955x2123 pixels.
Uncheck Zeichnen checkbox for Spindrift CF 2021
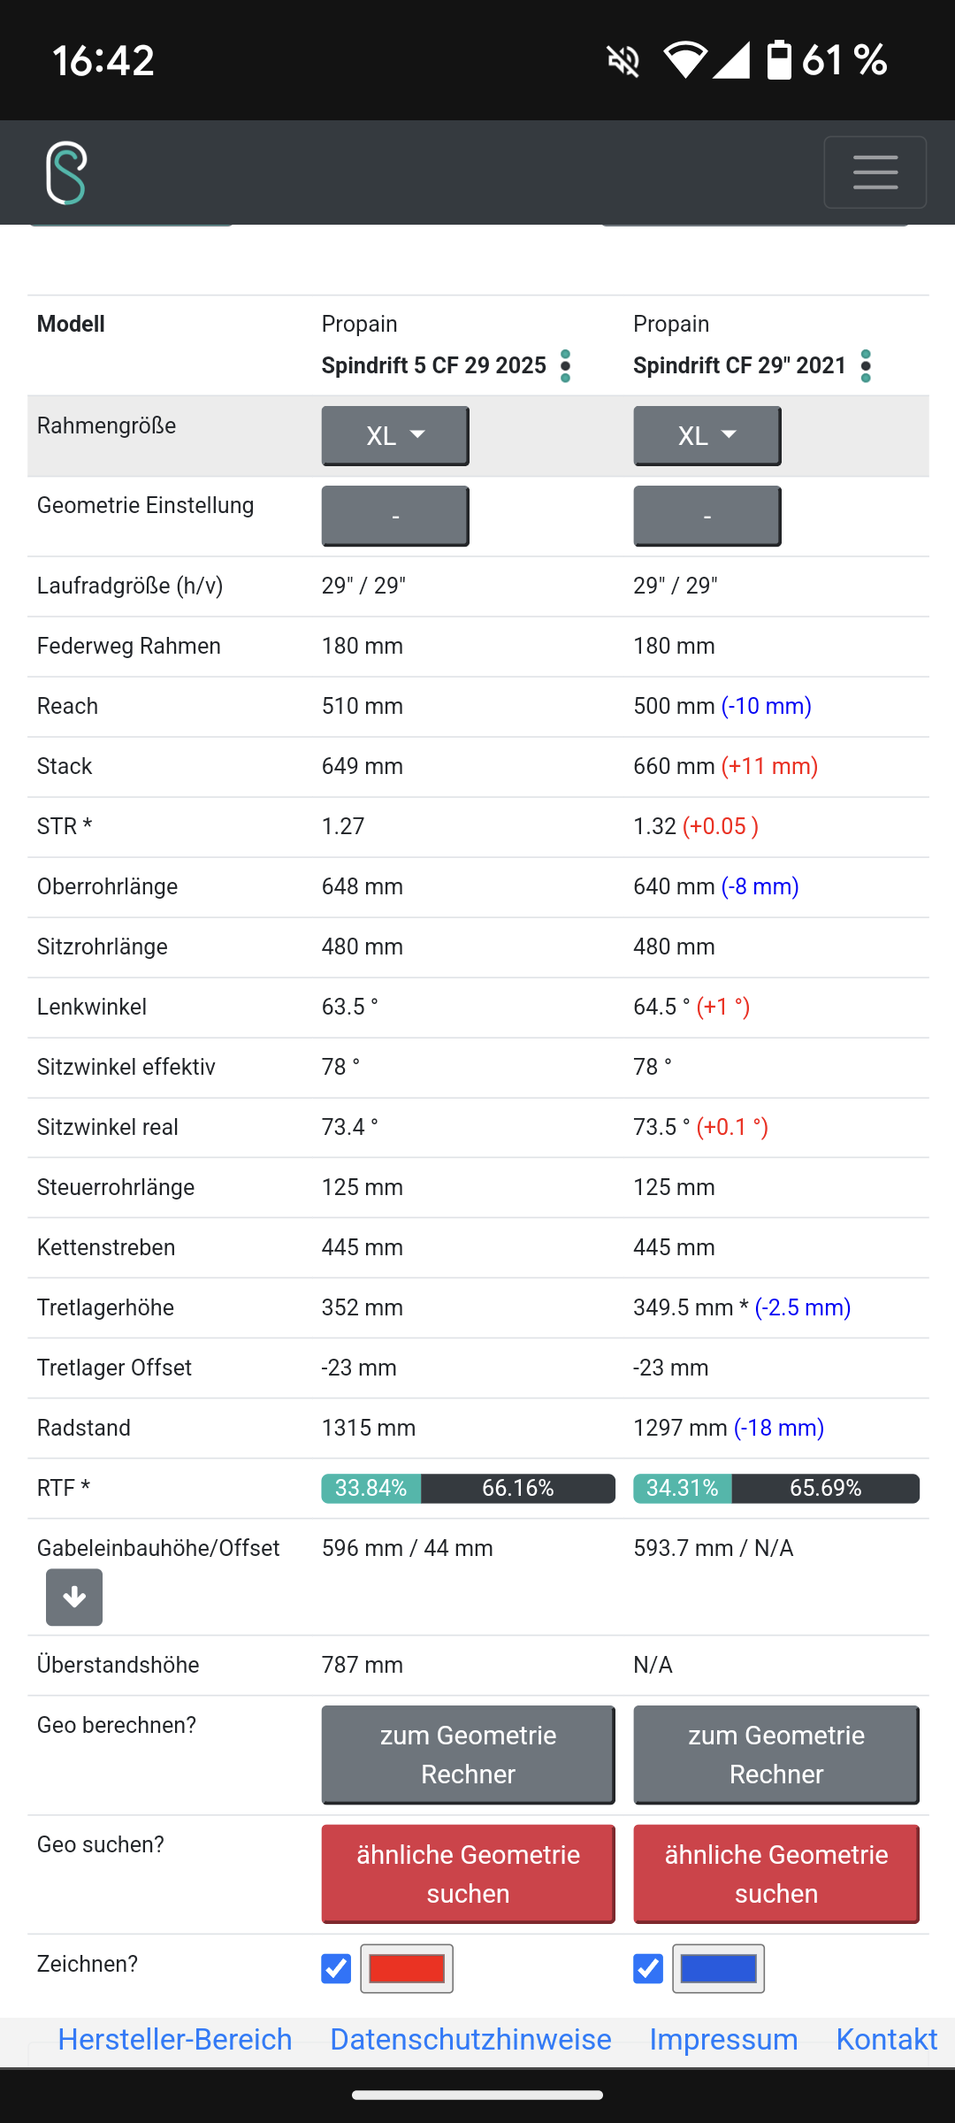click(x=648, y=1969)
